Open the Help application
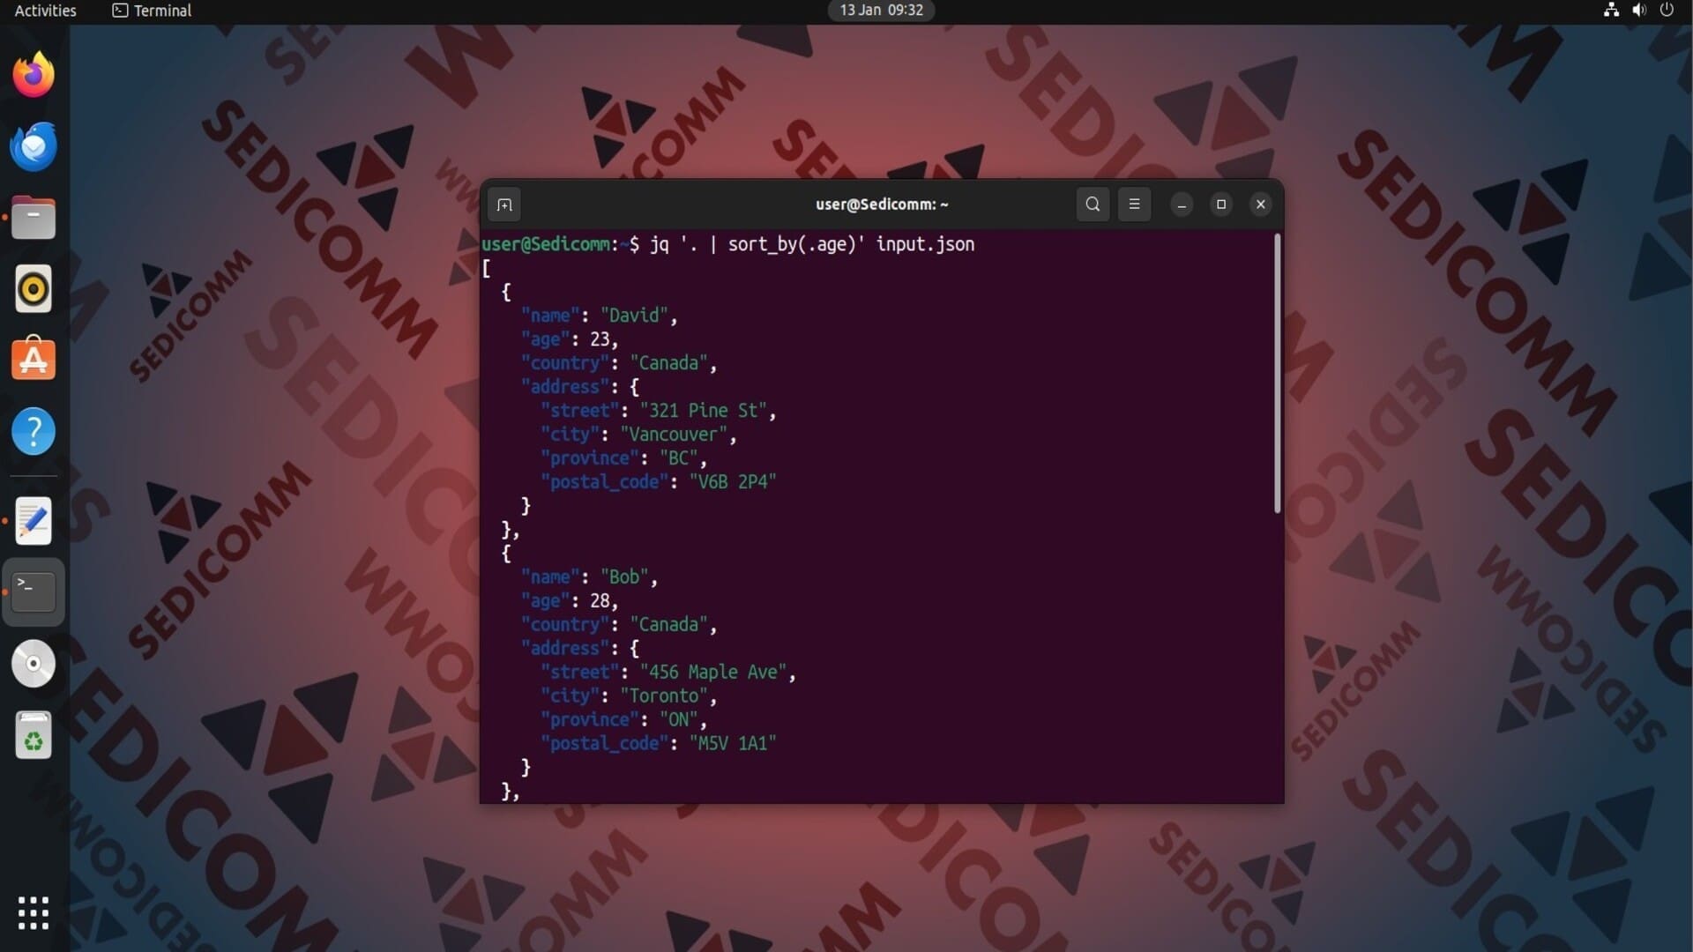This screenshot has height=952, width=1693. tap(34, 432)
